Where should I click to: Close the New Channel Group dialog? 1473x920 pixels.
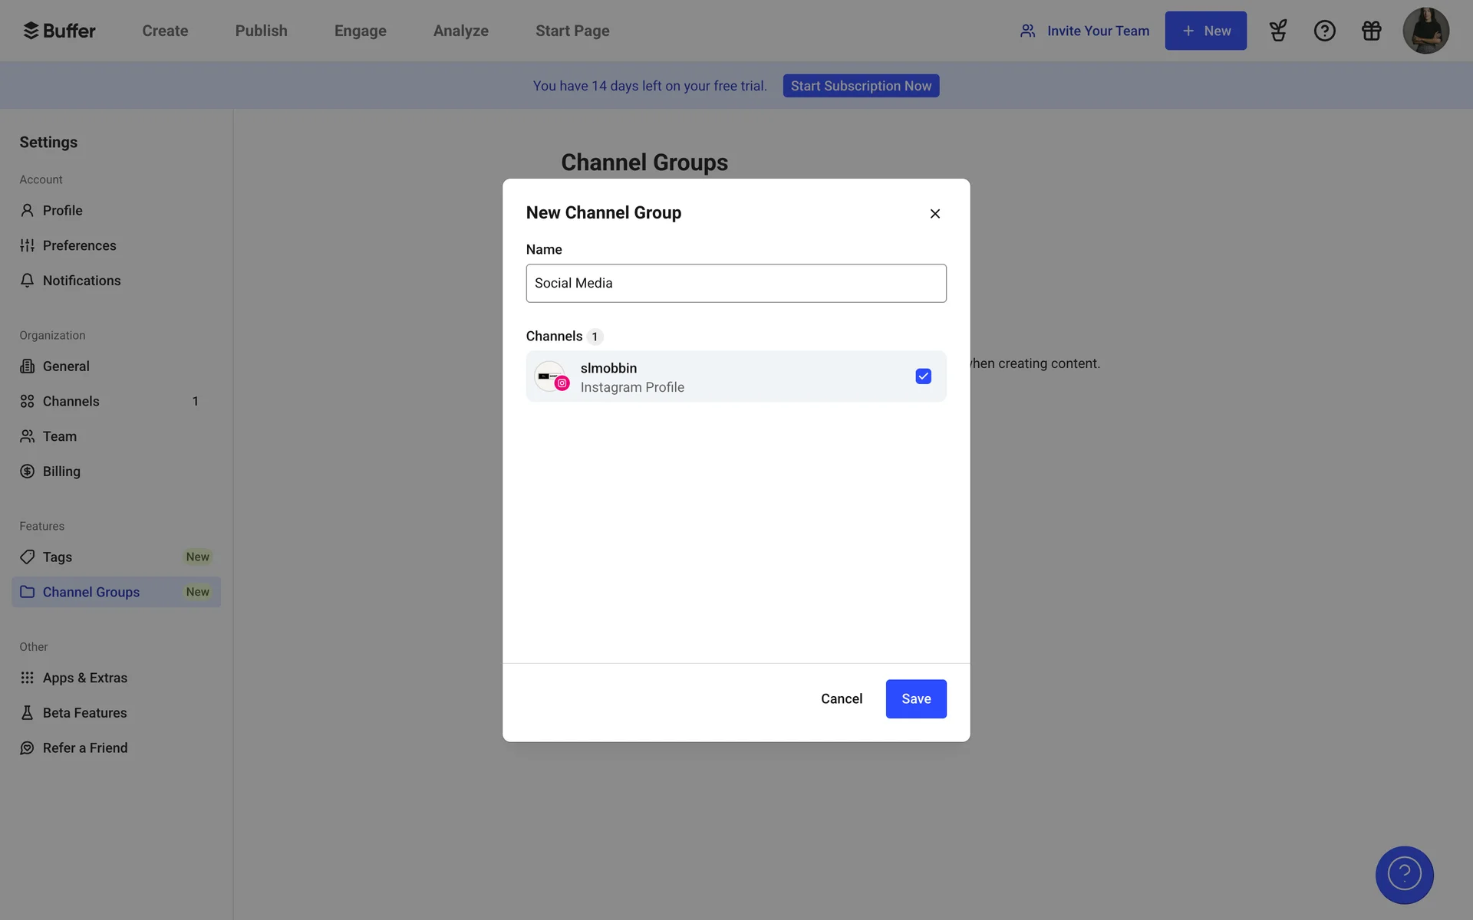pos(934,214)
